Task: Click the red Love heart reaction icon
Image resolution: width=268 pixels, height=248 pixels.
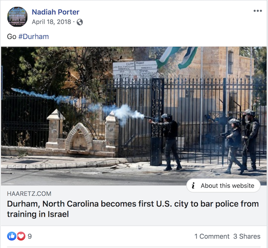Action: point(21,236)
